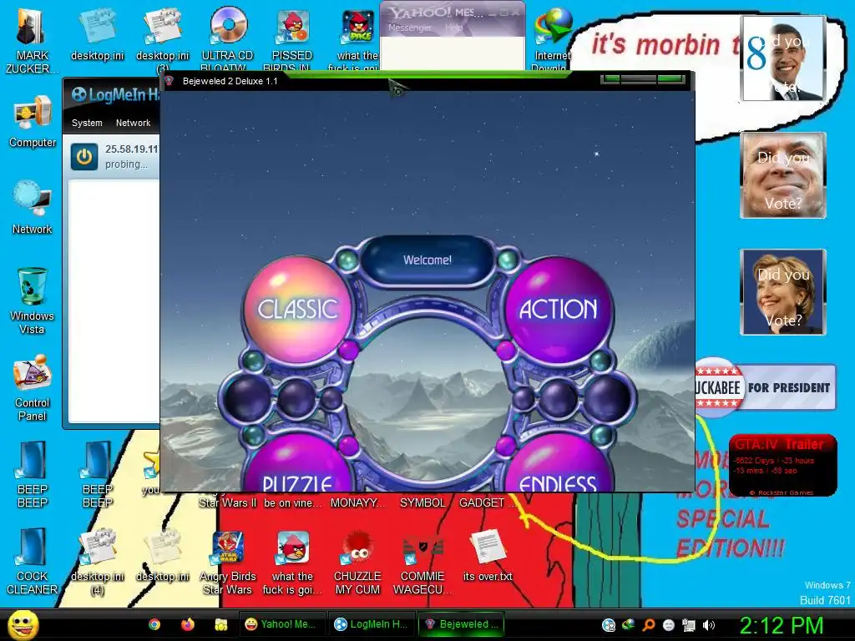
Task: Select the second BEEP BEEP desktop icon
Action: click(98, 474)
